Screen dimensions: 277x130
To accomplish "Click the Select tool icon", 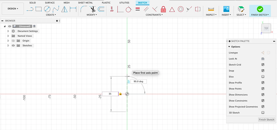I will pos(241,9).
